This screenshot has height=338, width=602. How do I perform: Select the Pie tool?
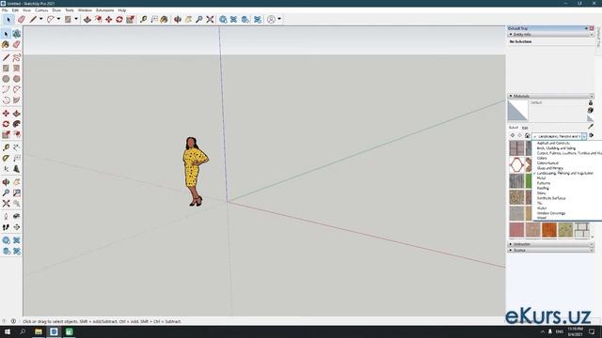[x=17, y=100]
